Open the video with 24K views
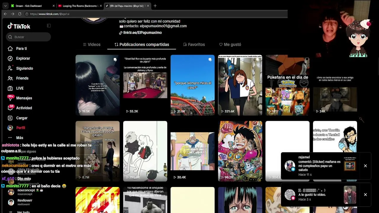 pos(335,85)
